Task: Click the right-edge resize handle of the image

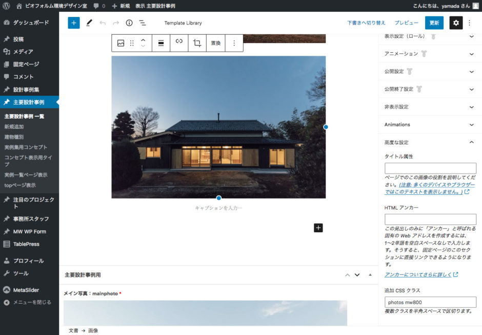Action: pos(326,127)
